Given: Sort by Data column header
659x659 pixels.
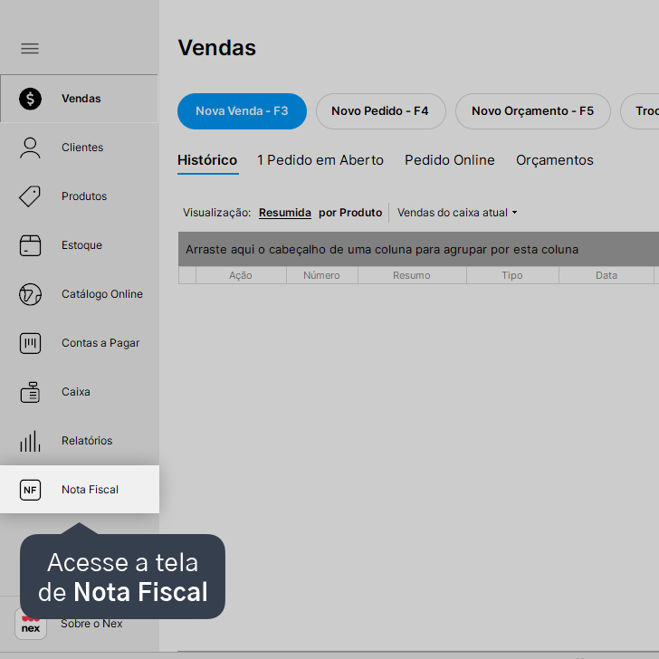Looking at the screenshot, I should pyautogui.click(x=606, y=276).
